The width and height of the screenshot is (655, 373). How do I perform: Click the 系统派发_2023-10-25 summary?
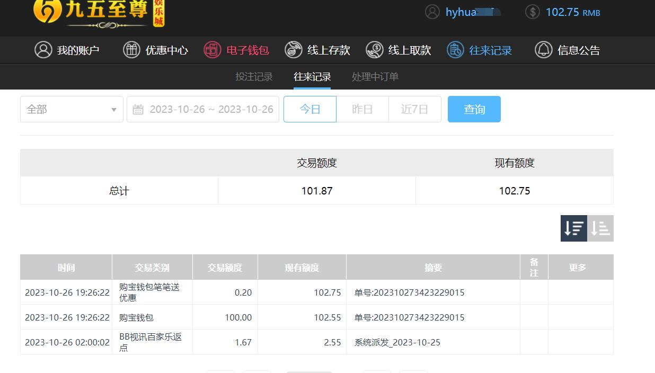(397, 342)
